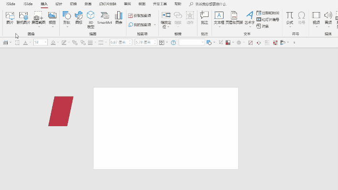Open the Help (帮助) tab
The height and width of the screenshot is (190, 338).
[178, 4]
